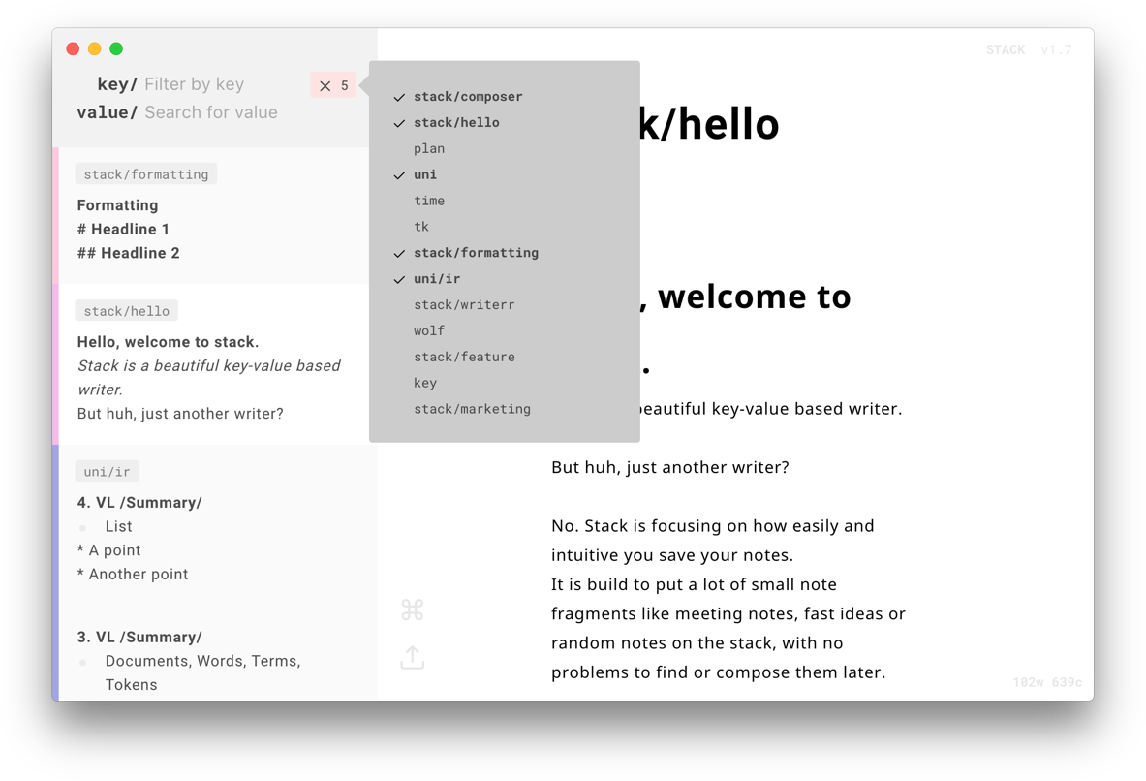Screen dimensions: 1146x781
Task: Select plan key from list
Action: point(429,149)
